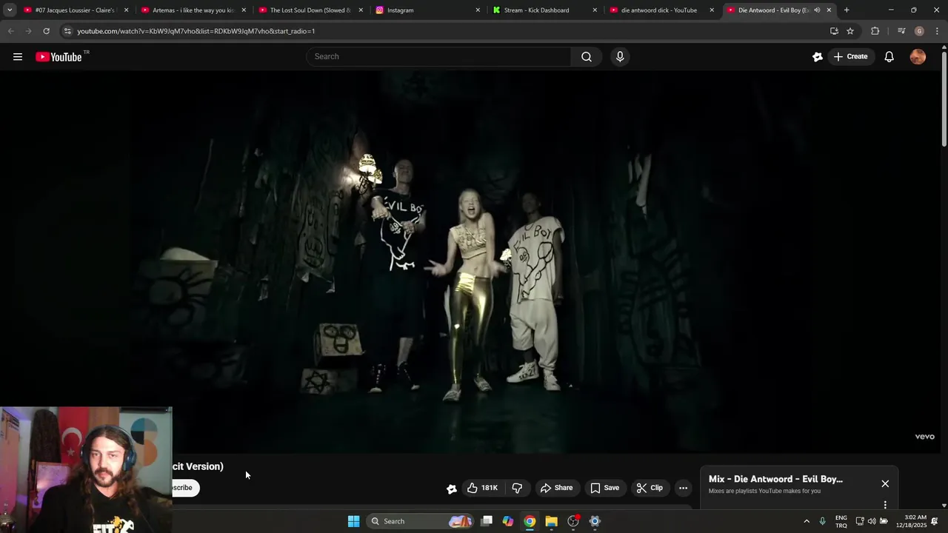The height and width of the screenshot is (533, 948).
Task: Open the Mix playlist three-dot options
Action: [x=885, y=505]
